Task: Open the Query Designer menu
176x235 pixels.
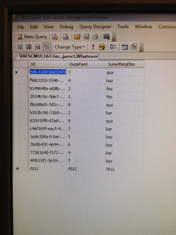Action: click(x=95, y=27)
